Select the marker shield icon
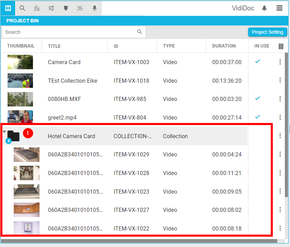The width and height of the screenshot is (290, 247). pyautogui.click(x=66, y=8)
